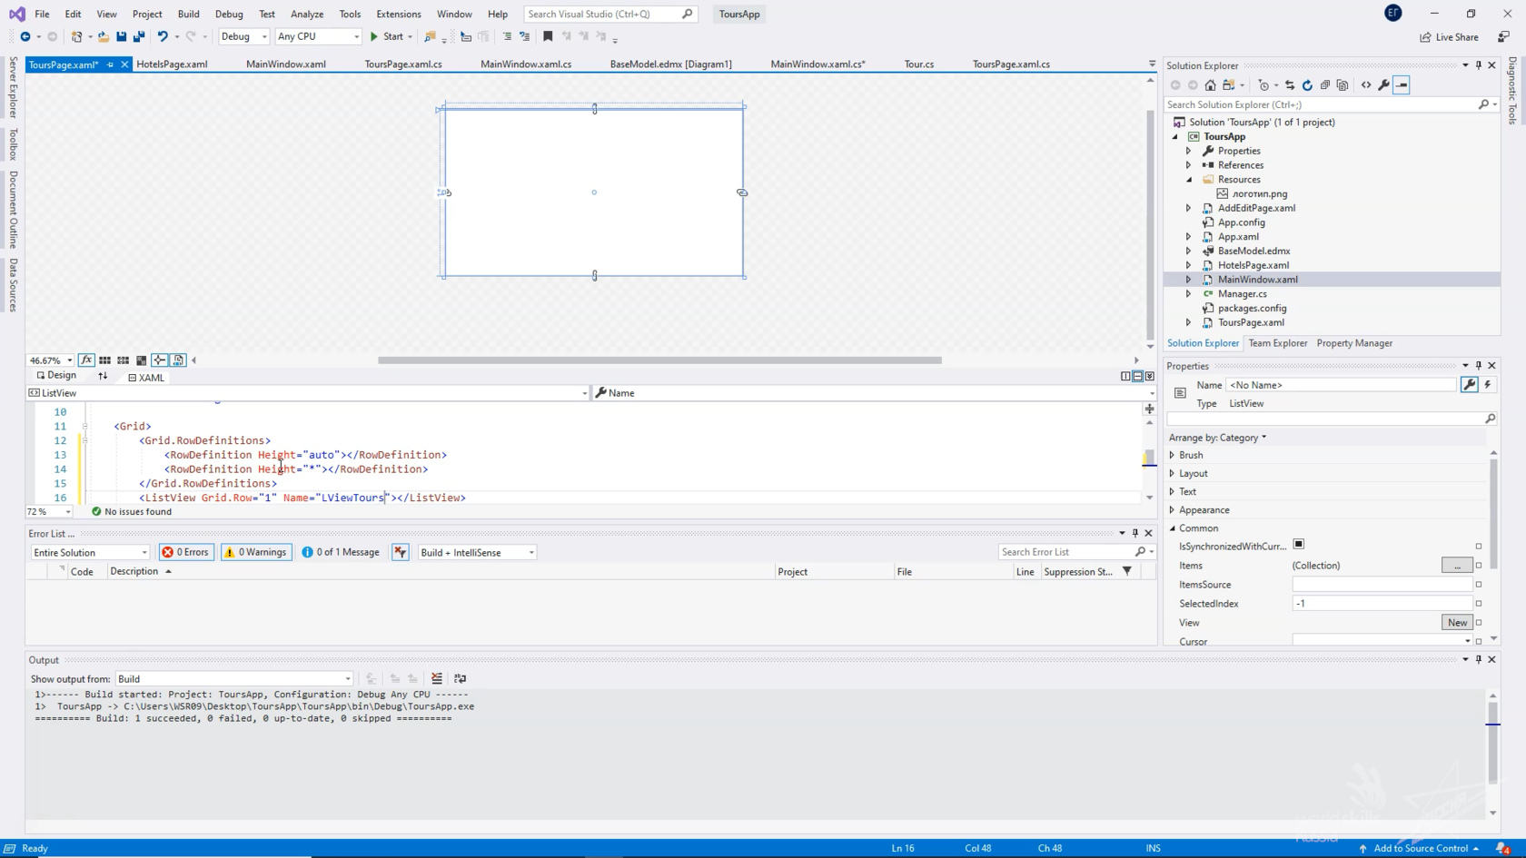Toggle word wrap in Output window
The height and width of the screenshot is (858, 1526).
point(461,678)
